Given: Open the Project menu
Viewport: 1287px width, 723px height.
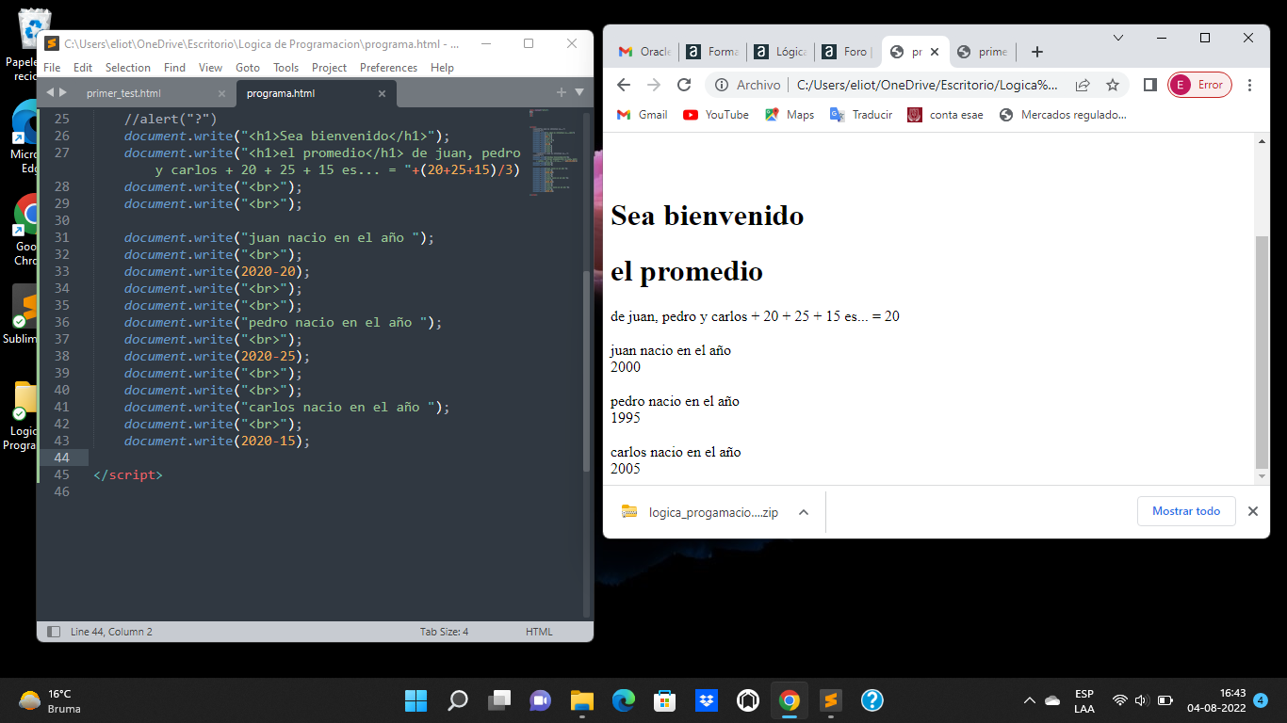Looking at the screenshot, I should 330,68.
